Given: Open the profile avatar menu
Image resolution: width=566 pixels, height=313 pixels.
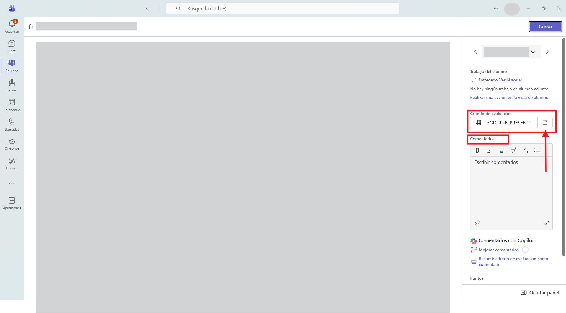Looking at the screenshot, I should [512, 9].
